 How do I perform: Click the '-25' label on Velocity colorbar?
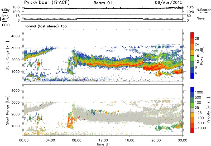pyautogui.click(x=198, y=113)
